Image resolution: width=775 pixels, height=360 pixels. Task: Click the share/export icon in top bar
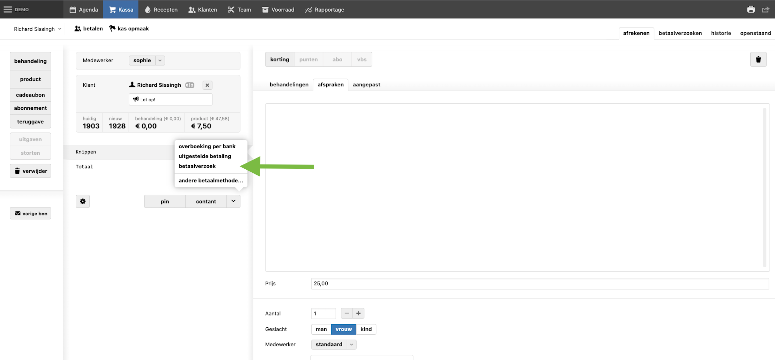(x=766, y=9)
